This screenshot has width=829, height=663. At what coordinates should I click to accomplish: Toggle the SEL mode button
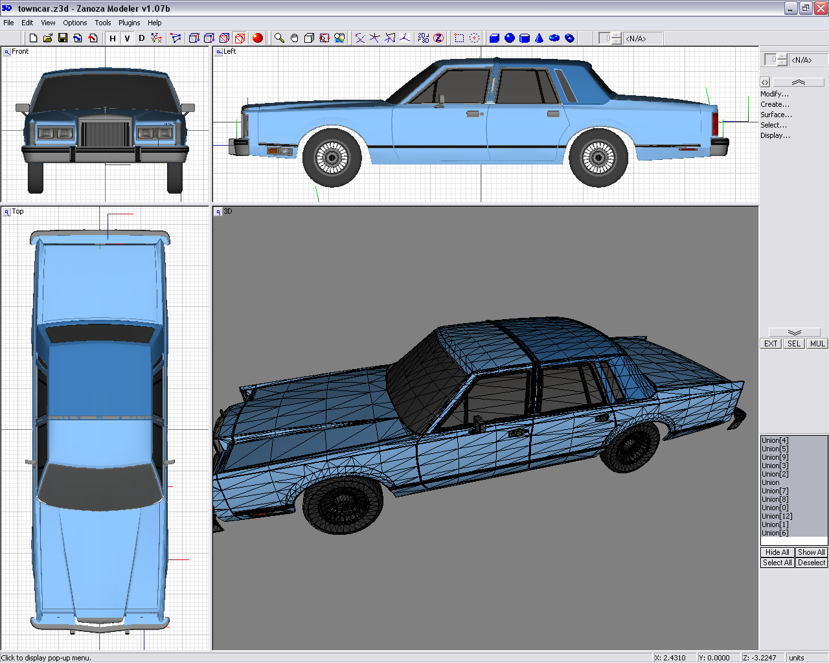794,344
